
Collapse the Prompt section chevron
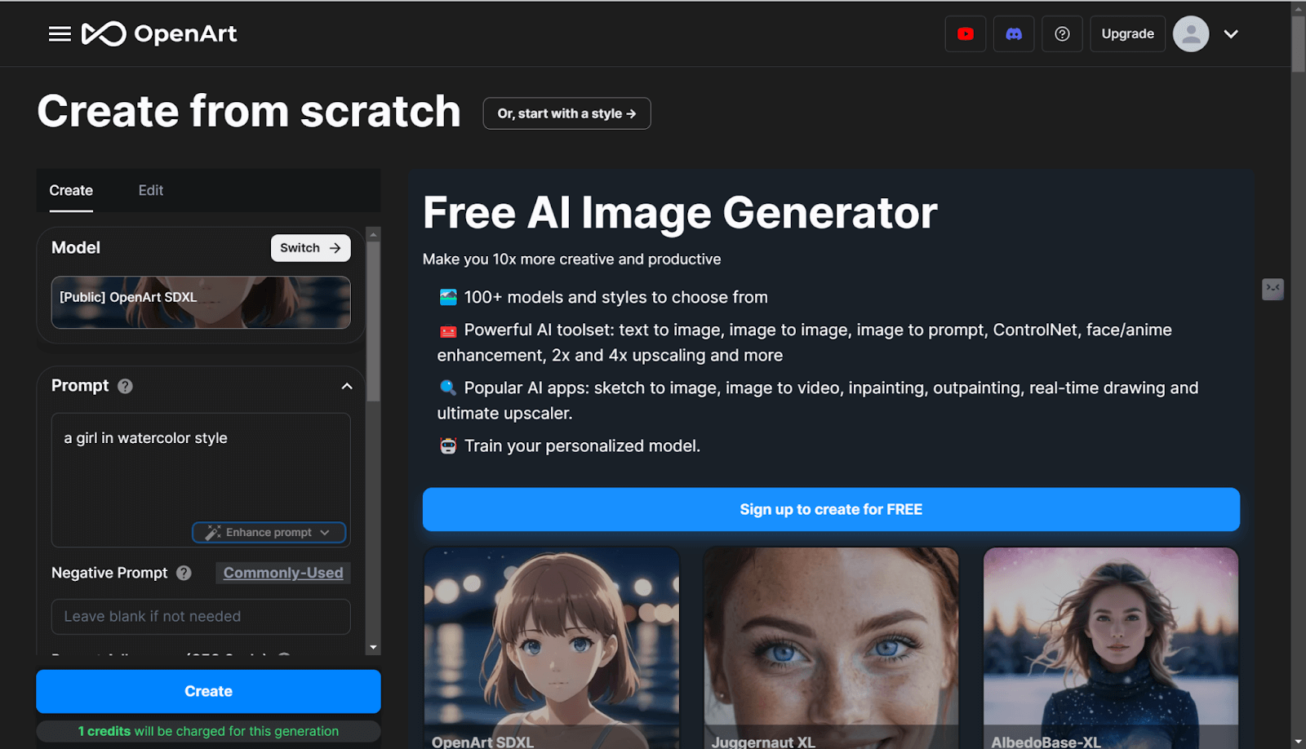point(347,386)
